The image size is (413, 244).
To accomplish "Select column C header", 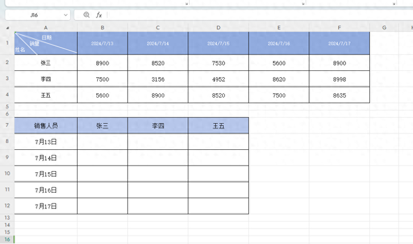I will (158, 28).
